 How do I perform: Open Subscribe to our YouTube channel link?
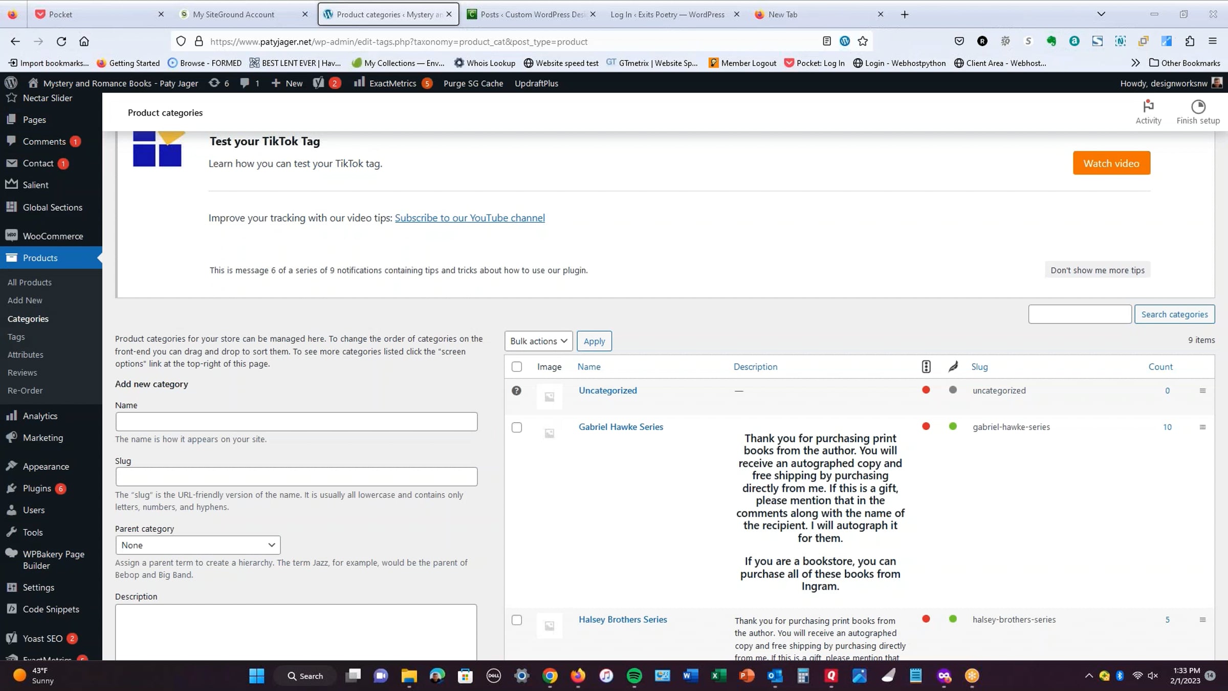pyautogui.click(x=470, y=218)
